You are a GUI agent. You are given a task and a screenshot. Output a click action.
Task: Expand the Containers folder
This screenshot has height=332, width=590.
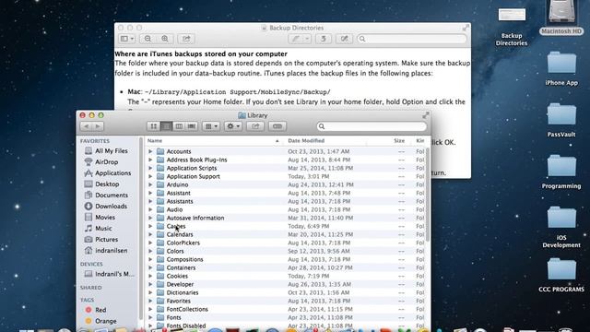pyautogui.click(x=150, y=267)
